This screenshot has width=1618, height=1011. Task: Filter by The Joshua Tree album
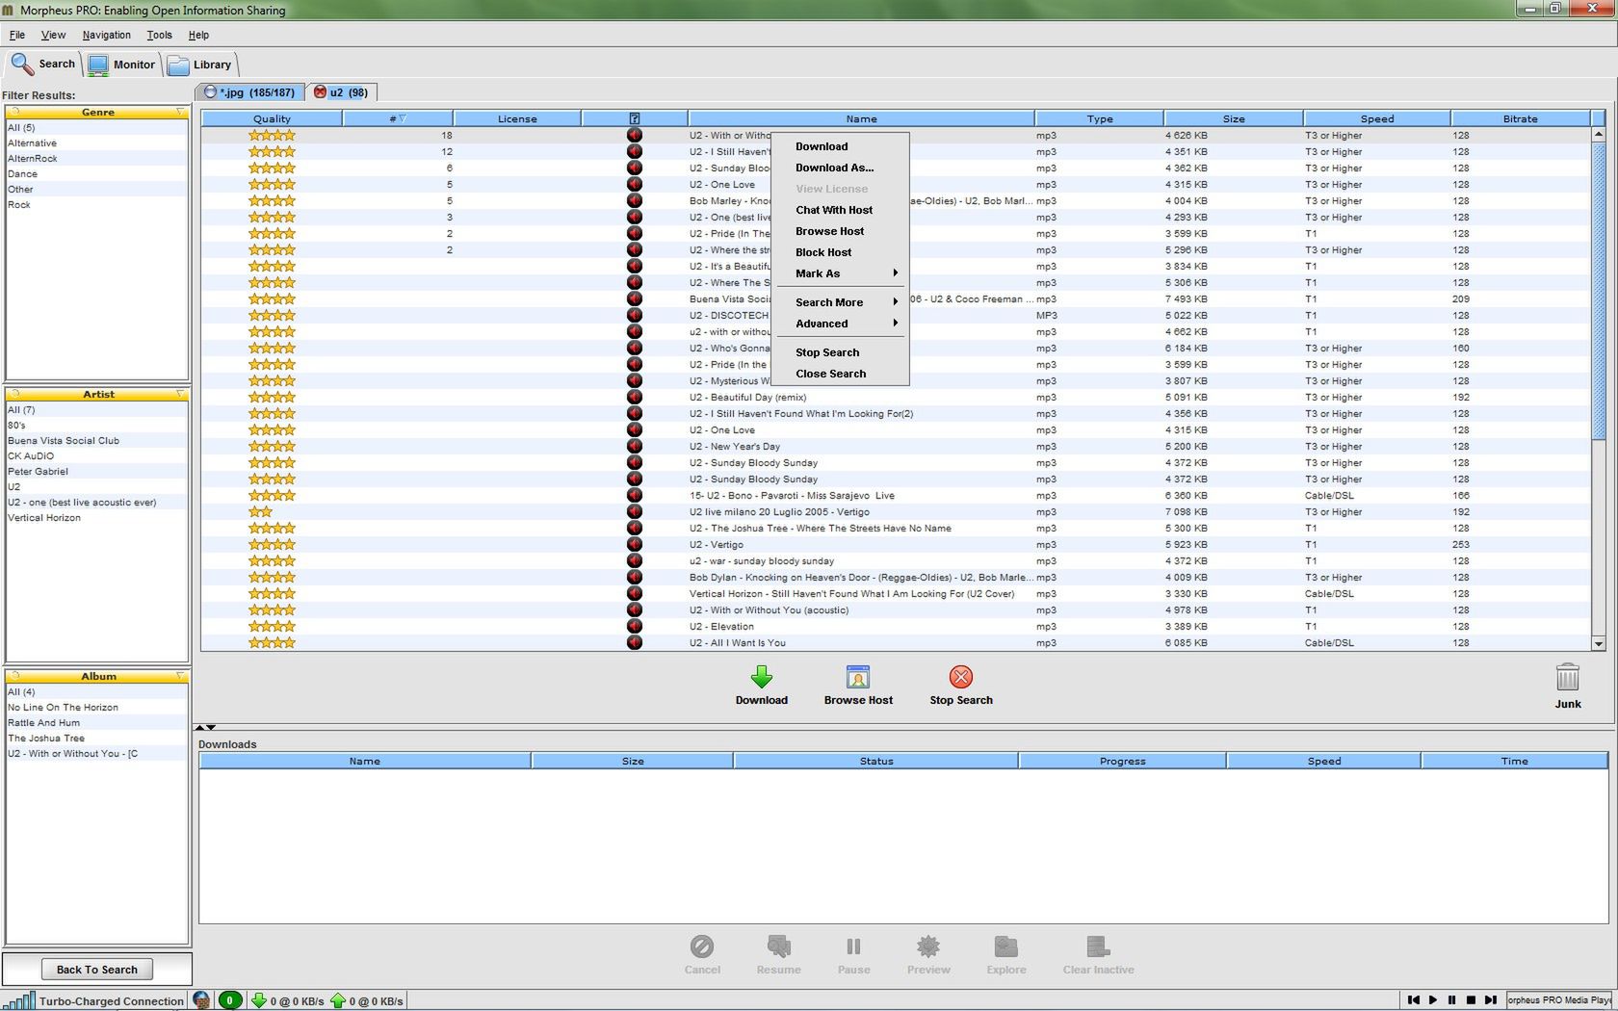point(96,739)
